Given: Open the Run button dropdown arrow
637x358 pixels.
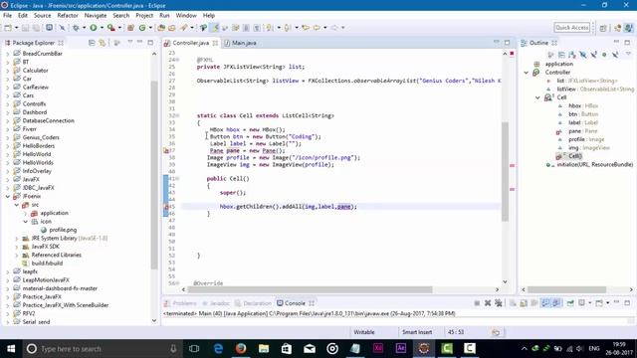Looking at the screenshot, I should click(102, 28).
